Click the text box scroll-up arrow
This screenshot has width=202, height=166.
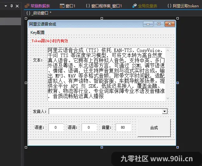pos(168,50)
